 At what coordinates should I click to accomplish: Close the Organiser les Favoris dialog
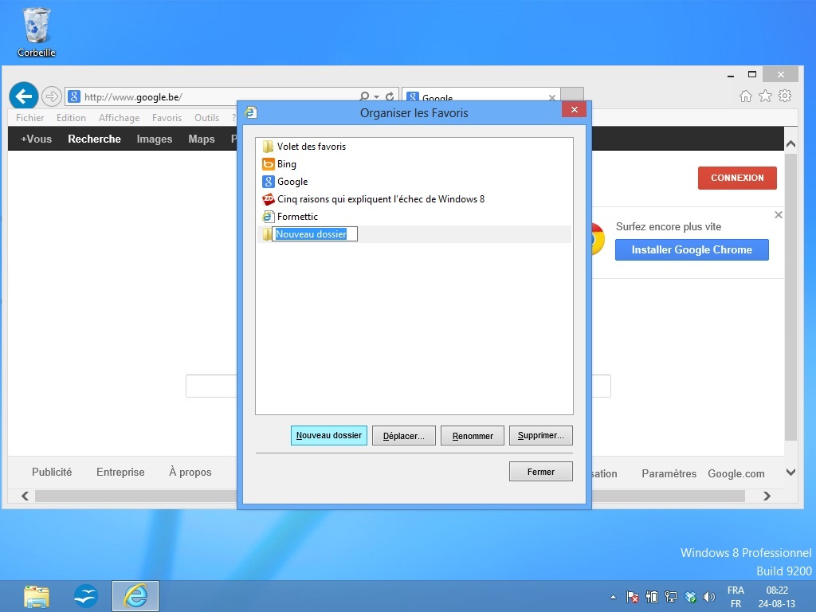coord(574,109)
